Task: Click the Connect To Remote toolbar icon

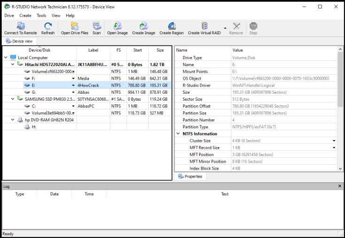Action: tap(21, 26)
